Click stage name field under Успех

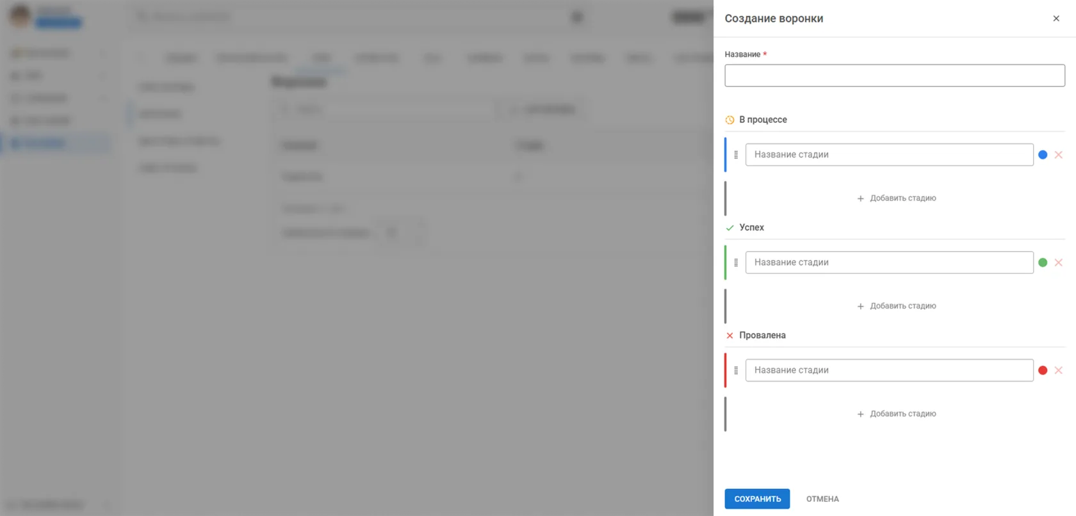tap(889, 262)
